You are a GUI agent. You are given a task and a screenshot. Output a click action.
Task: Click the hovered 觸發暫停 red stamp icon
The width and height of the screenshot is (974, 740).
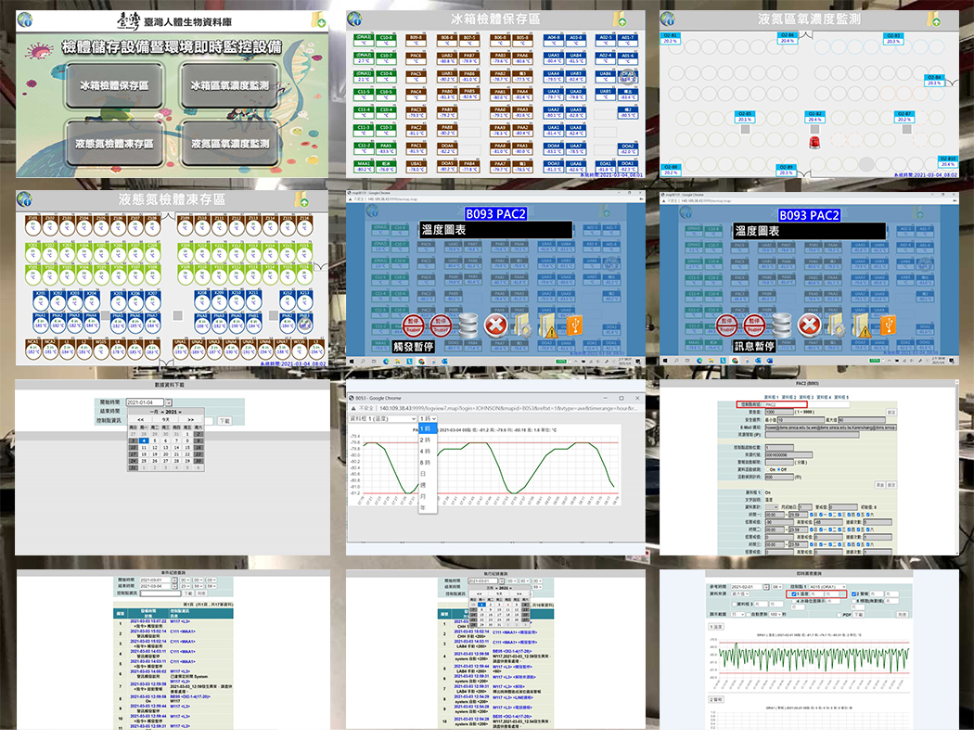click(x=413, y=325)
